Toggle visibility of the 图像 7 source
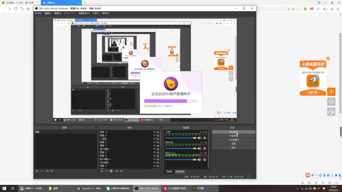 pos(154,145)
